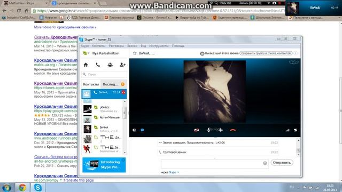Select the active call row ВиЧкА 02:14
Viewport: 342px width, 192px height.
104,94
